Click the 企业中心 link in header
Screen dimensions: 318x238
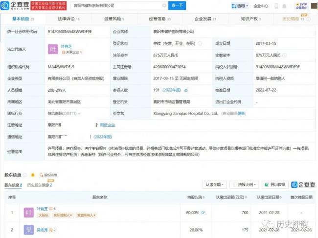click(261, 6)
